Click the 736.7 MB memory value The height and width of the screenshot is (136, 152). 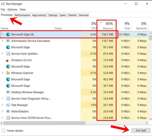[x=107, y=35]
